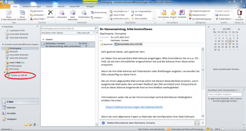The height and width of the screenshot is (131, 246).
Task: Toggle Ungelesen/gelesen status
Action: tap(199, 11)
